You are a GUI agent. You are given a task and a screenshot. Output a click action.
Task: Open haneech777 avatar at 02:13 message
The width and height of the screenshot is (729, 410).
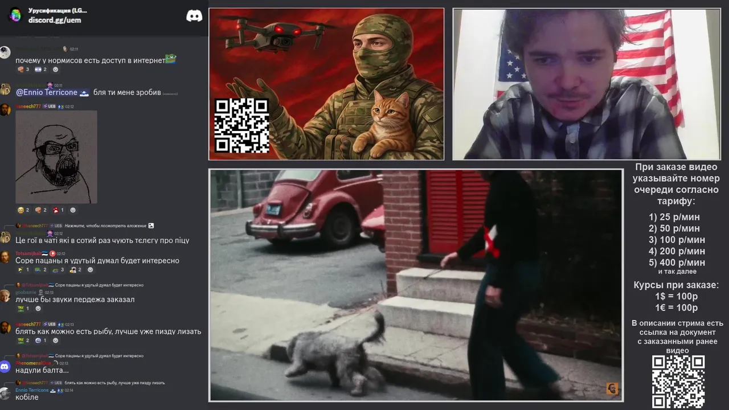5,328
